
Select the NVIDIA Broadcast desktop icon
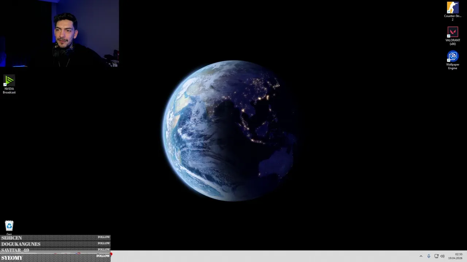tap(9, 84)
